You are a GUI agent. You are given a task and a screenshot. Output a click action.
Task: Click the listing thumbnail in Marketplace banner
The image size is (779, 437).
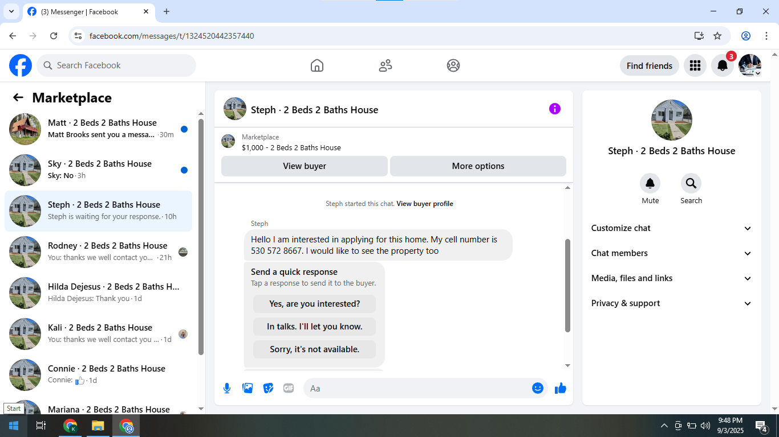tap(228, 142)
